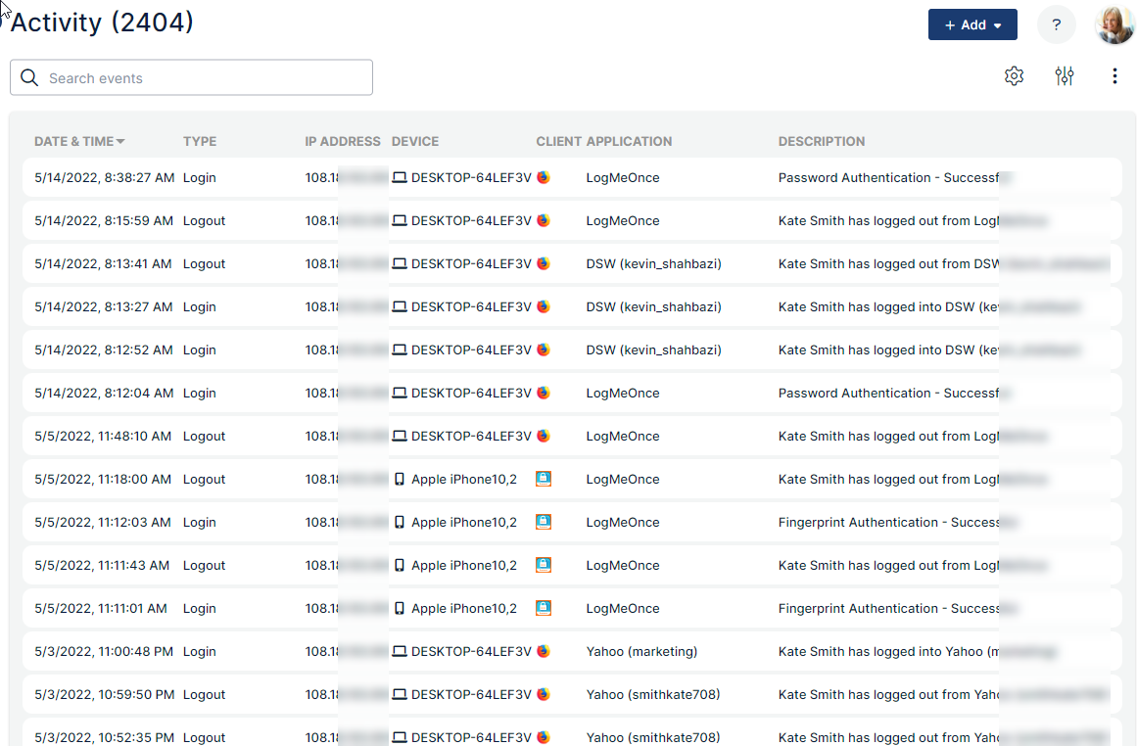Expand the Add dropdown button
Viewport: 1137px width, 746px height.
[x=972, y=24]
